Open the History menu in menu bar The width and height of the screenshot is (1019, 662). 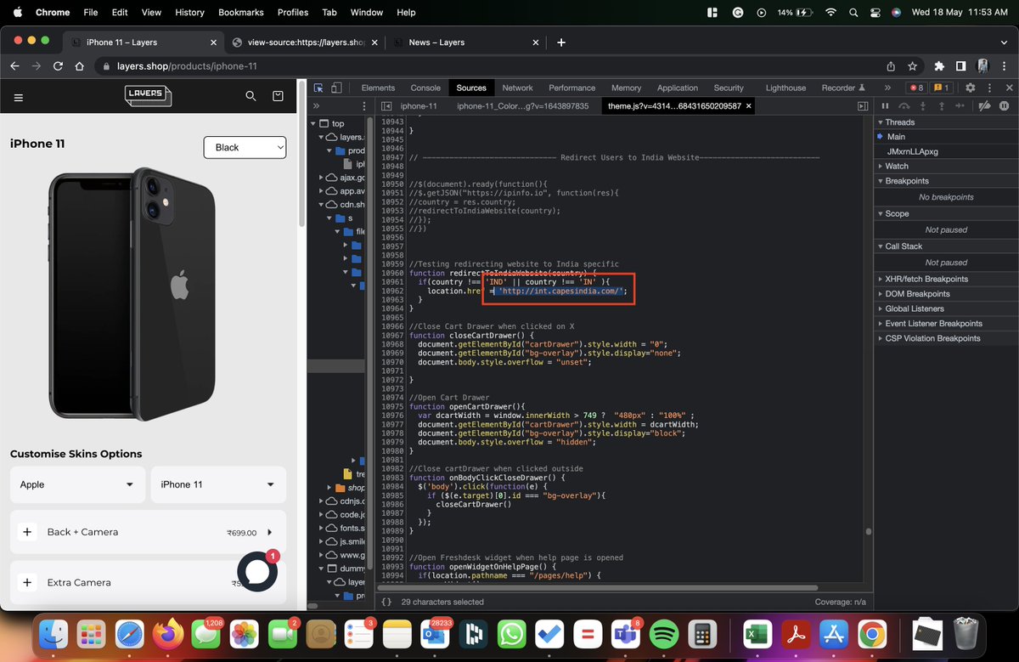pyautogui.click(x=189, y=12)
